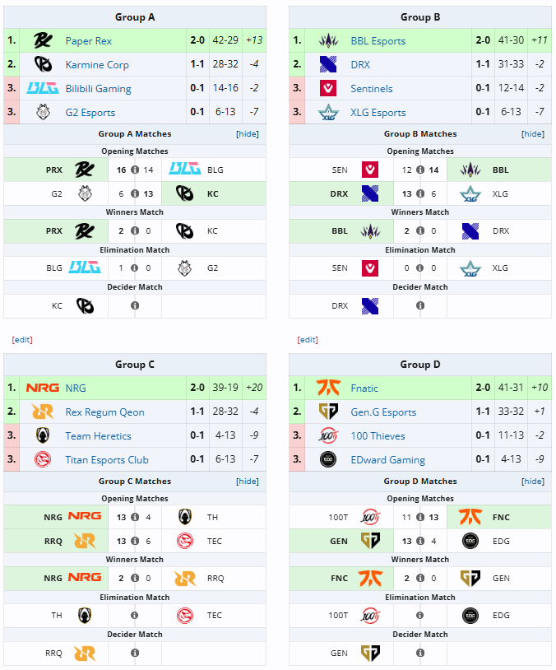Open info icon for PRX vs BLG match
This screenshot has width=556, height=670.
[135, 170]
